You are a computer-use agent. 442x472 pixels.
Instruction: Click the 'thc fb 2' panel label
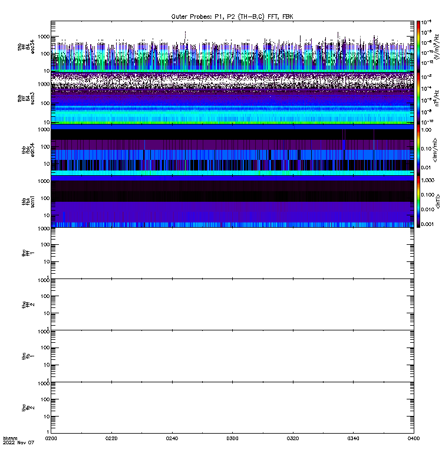pos(28,408)
